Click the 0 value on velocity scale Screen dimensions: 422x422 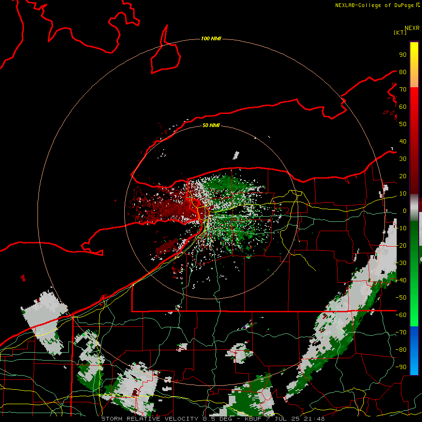405,211
